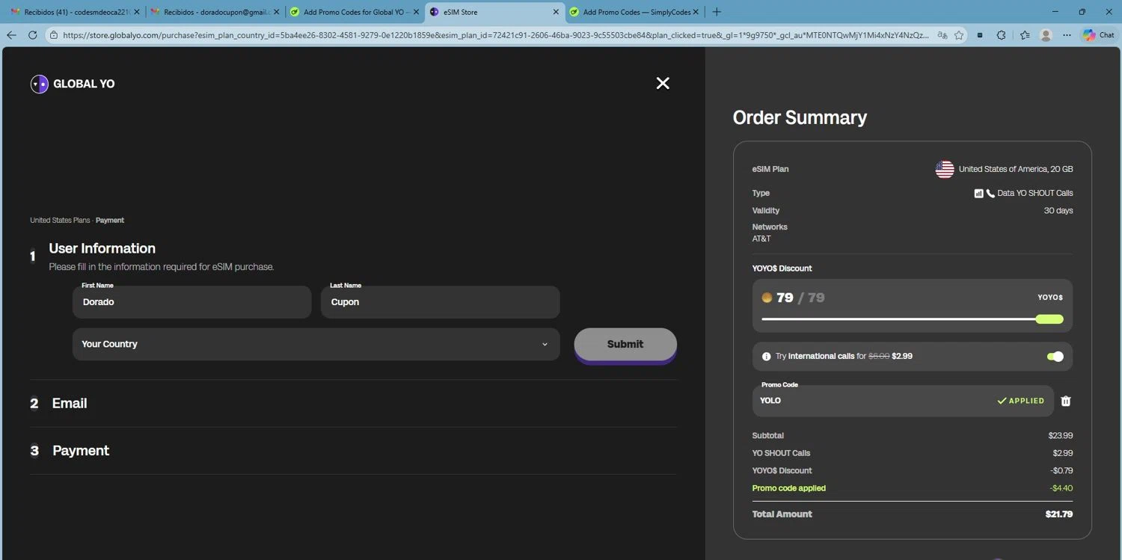Click the Promo code applied -$4.40 amount
Viewport: 1122px width, 560px height.
coord(1061,488)
